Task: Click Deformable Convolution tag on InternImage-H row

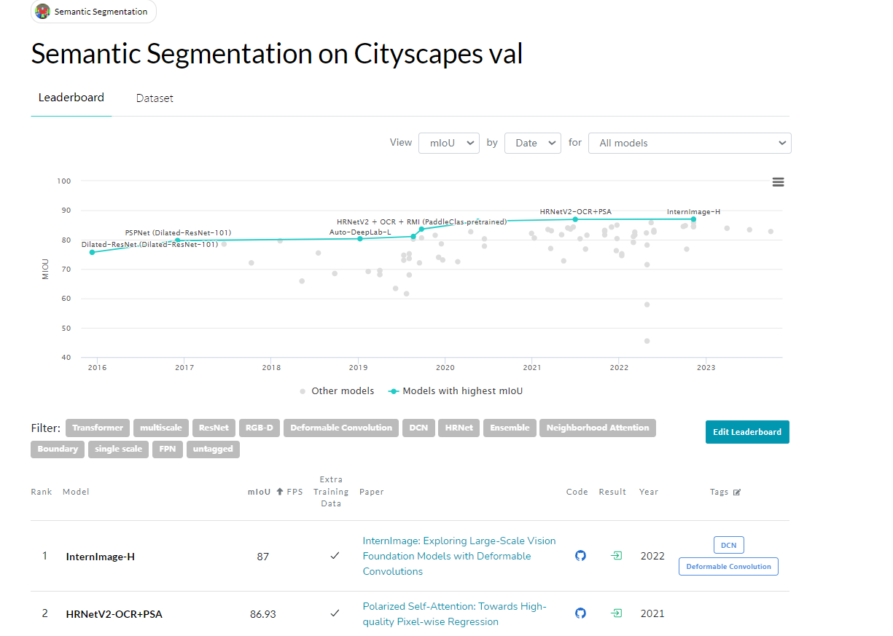Action: (x=728, y=566)
